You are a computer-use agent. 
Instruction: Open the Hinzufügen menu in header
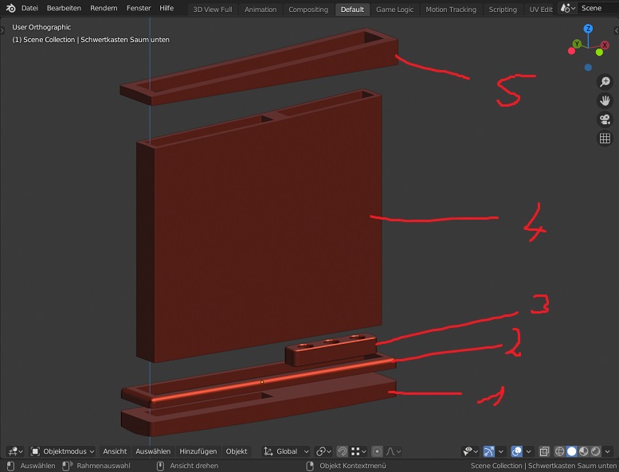(x=198, y=451)
